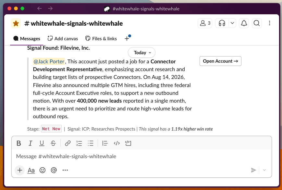Image resolution: width=282 pixels, height=190 pixels.
Task: Search in channel with magnifier icon
Action: pyautogui.click(x=257, y=23)
